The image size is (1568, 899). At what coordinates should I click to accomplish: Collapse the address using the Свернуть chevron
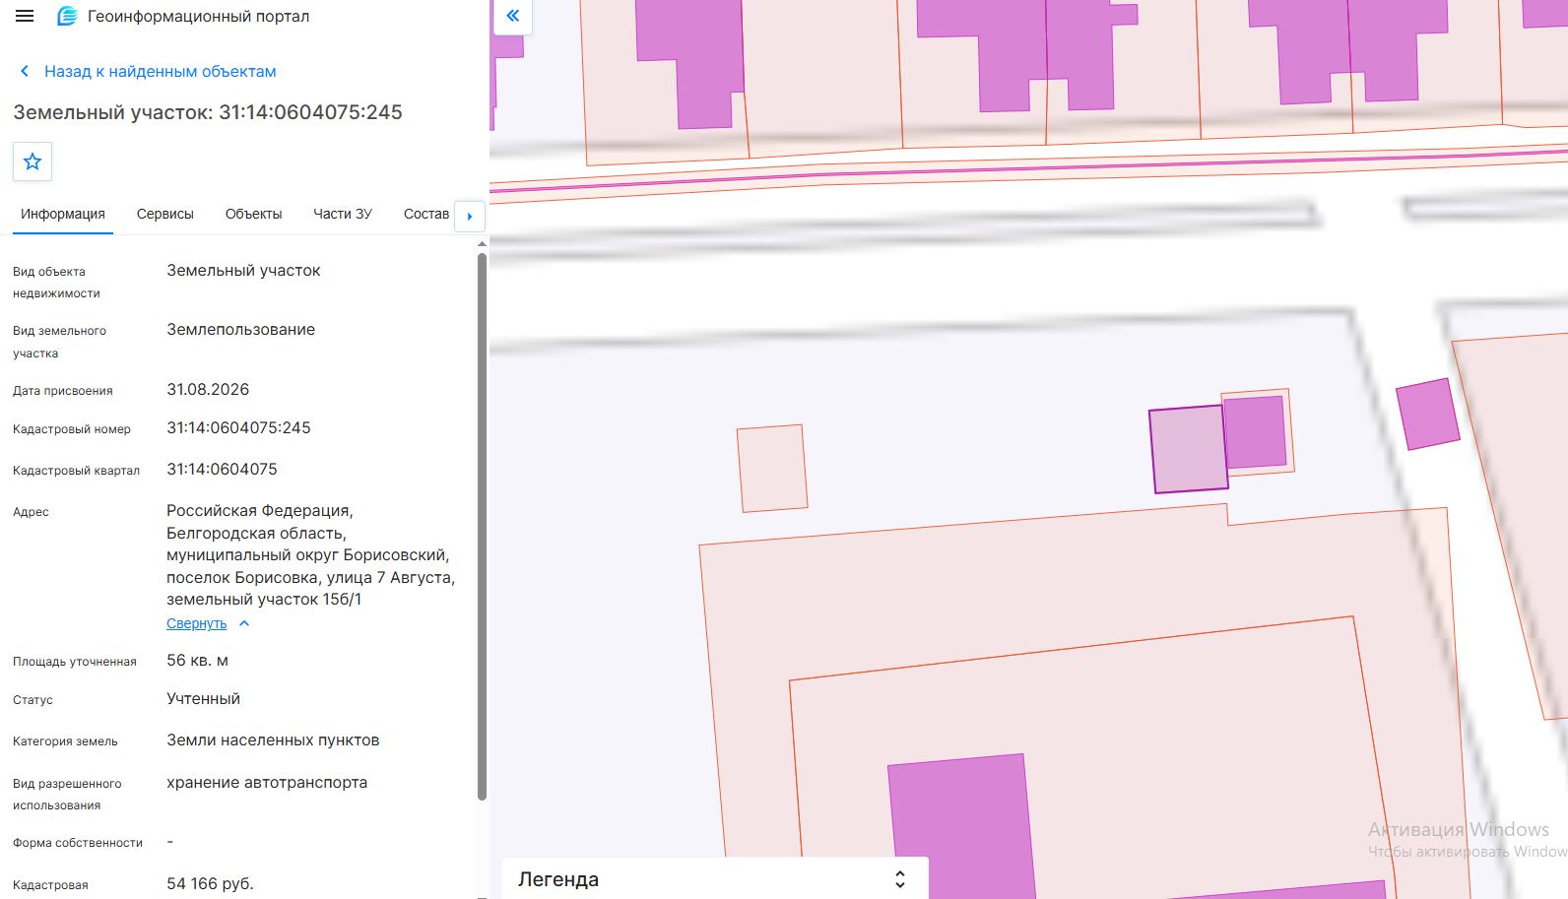244,623
